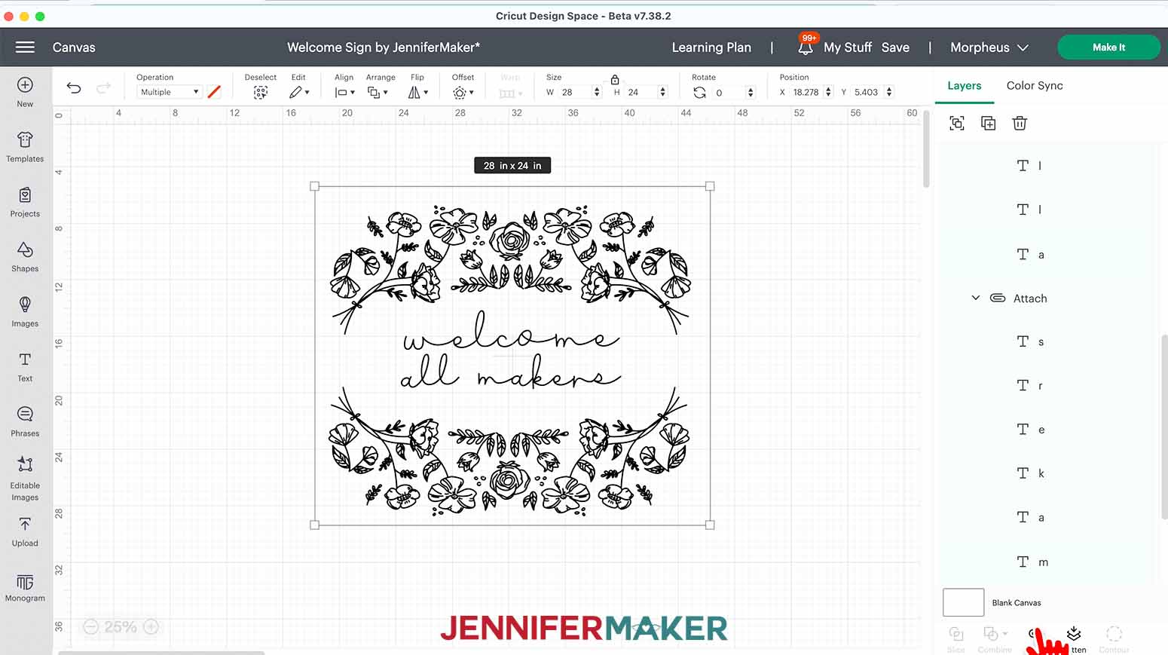Viewport: 1168px width, 655px height.
Task: Open the Operation dropdown
Action: point(169,92)
